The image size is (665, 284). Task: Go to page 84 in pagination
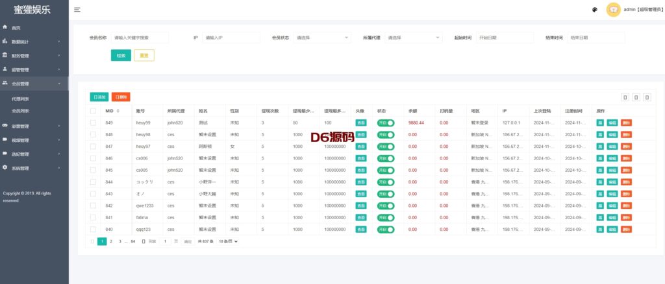pos(132,241)
